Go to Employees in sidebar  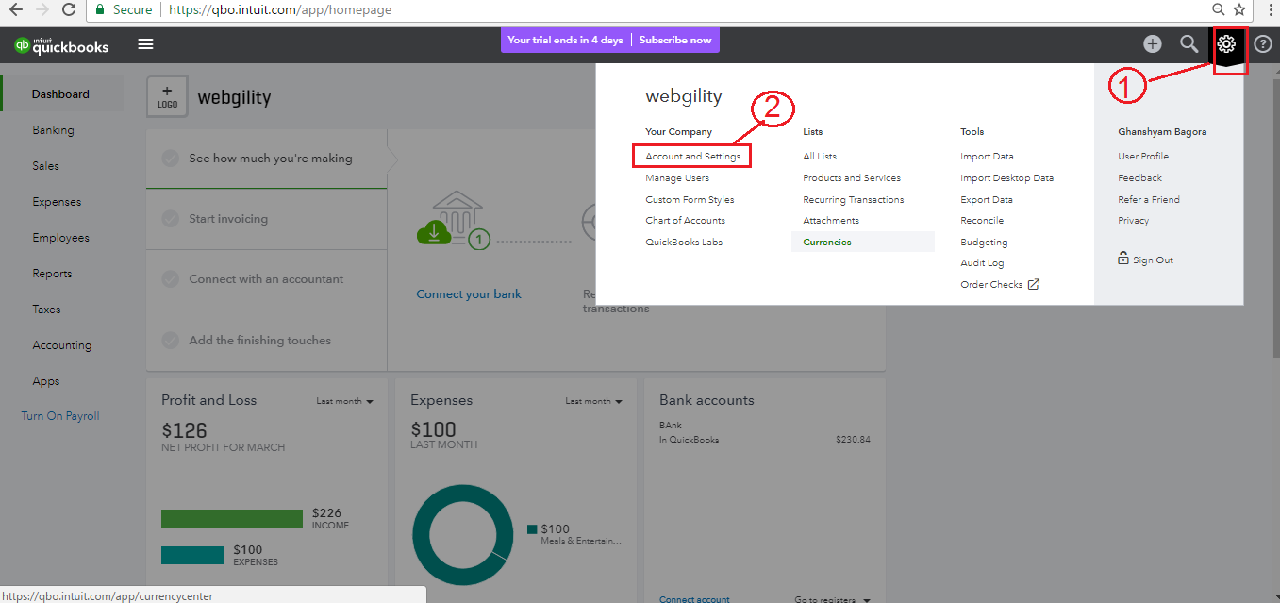pyautogui.click(x=62, y=238)
